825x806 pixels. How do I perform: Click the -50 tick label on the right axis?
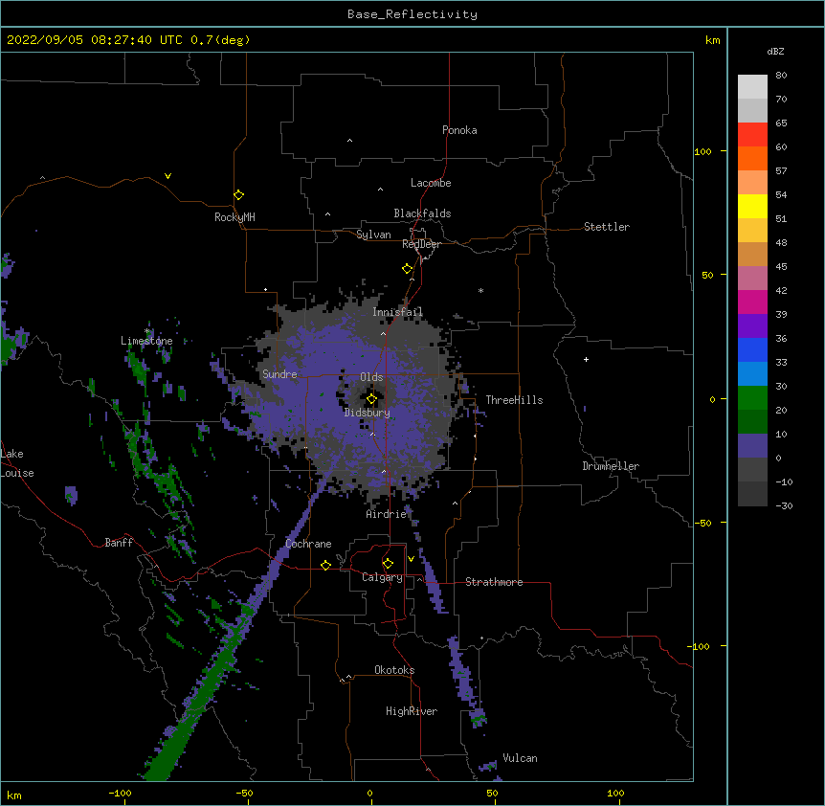(702, 523)
